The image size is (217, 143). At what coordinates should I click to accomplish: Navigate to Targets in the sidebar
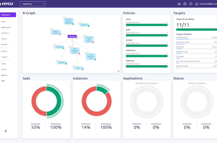(4, 57)
